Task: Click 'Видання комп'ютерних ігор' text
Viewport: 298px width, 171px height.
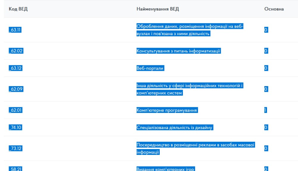Action: click(165, 169)
